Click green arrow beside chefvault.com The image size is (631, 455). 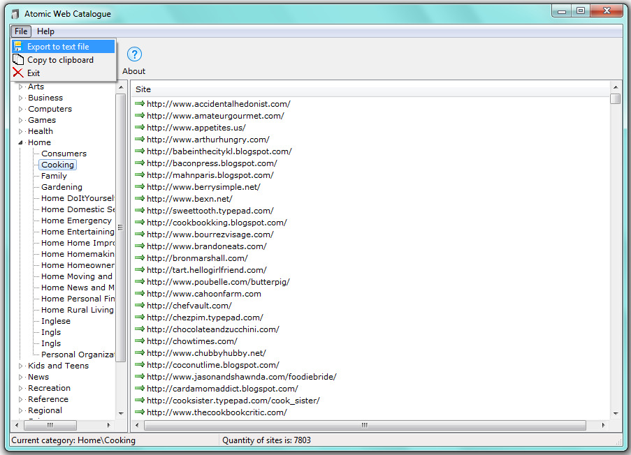[x=140, y=306]
